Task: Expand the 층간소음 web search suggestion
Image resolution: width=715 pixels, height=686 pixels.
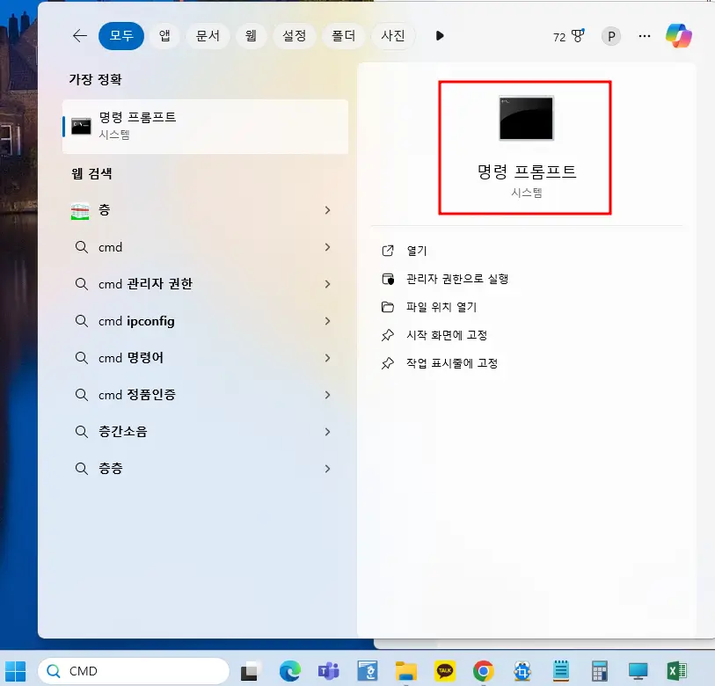Action: 327,432
